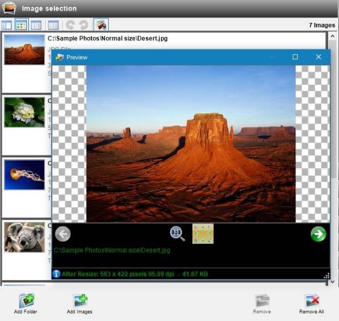Click the fit-to-window arrows icon

click(203, 233)
